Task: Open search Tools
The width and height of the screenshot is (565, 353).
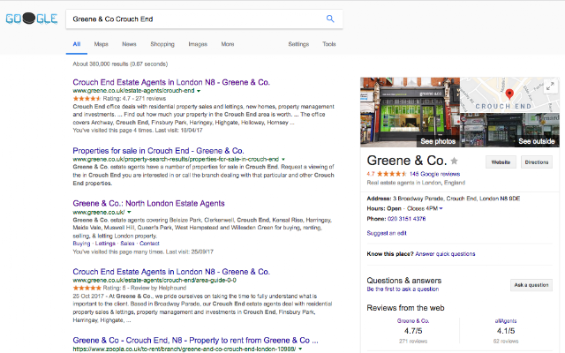Action: coord(329,44)
